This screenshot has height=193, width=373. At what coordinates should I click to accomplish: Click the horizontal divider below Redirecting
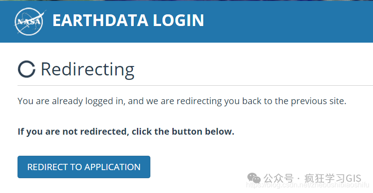coord(195,85)
